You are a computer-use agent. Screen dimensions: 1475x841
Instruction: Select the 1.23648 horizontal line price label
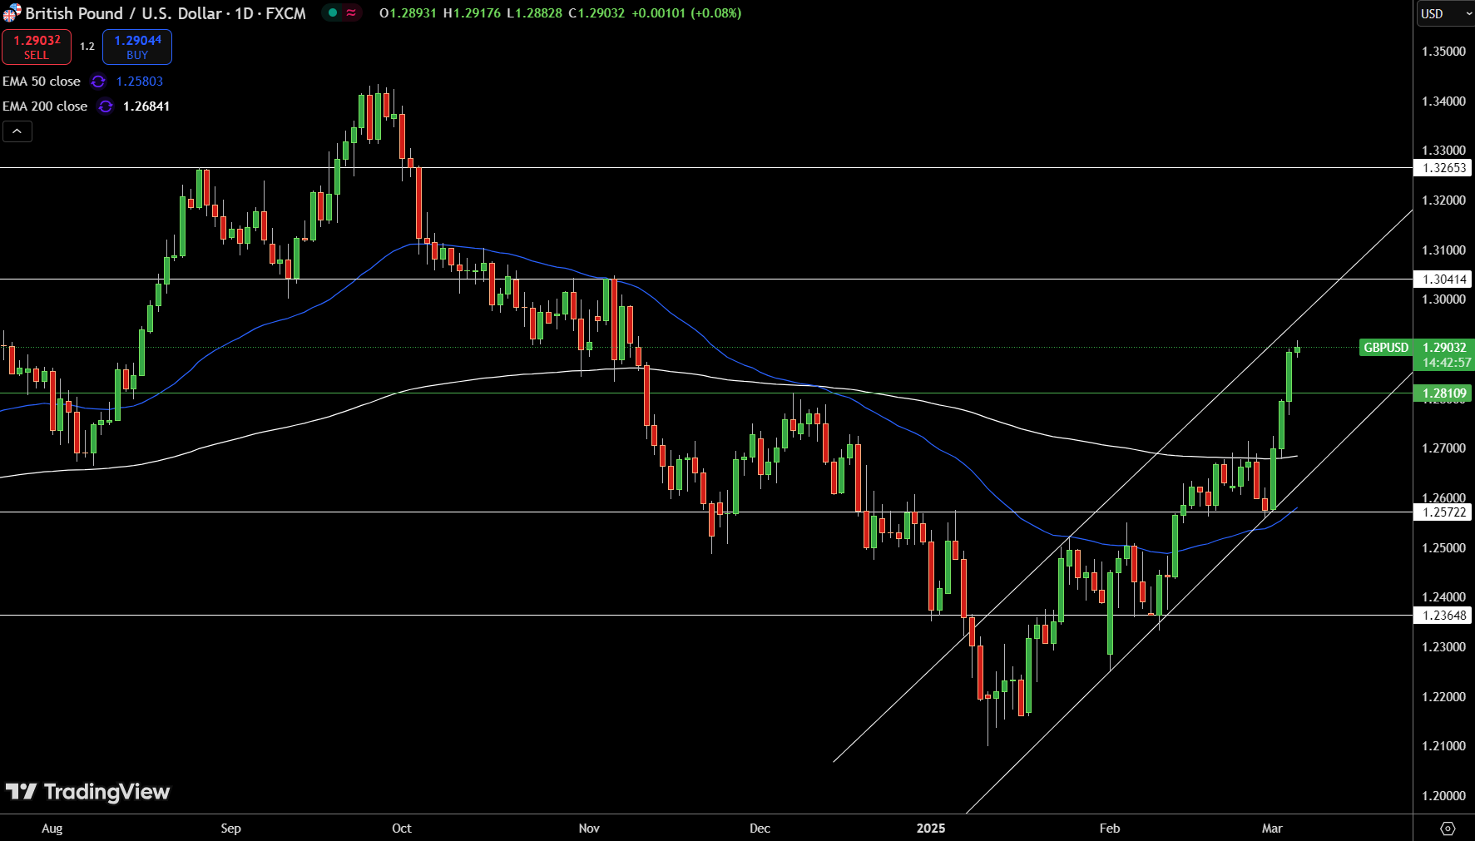1443,616
